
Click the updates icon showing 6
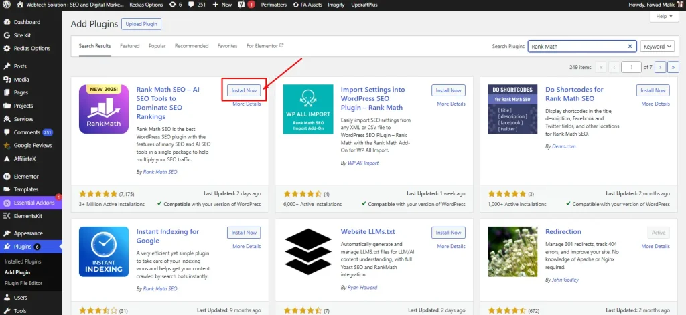pyautogui.click(x=175, y=5)
